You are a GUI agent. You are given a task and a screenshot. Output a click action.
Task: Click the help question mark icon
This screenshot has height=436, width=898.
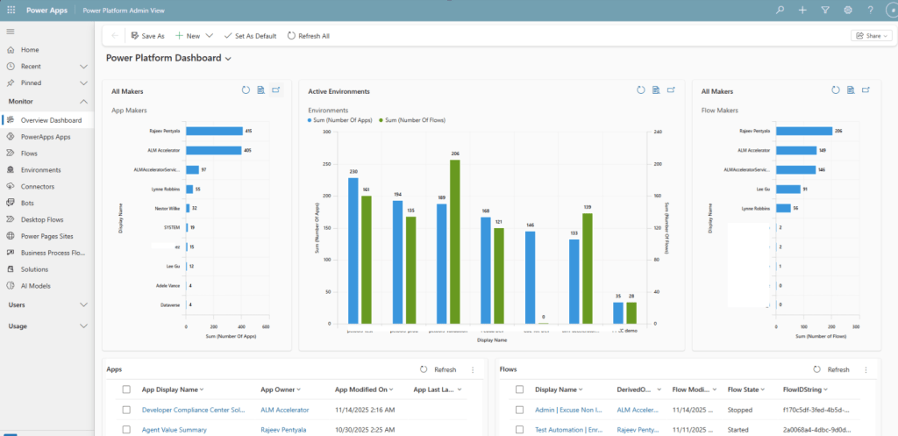(870, 10)
